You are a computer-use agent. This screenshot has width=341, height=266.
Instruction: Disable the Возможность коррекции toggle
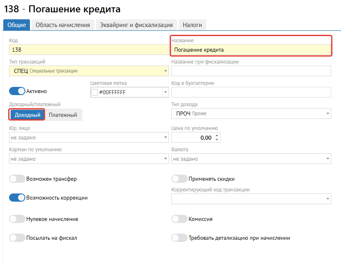tap(17, 198)
